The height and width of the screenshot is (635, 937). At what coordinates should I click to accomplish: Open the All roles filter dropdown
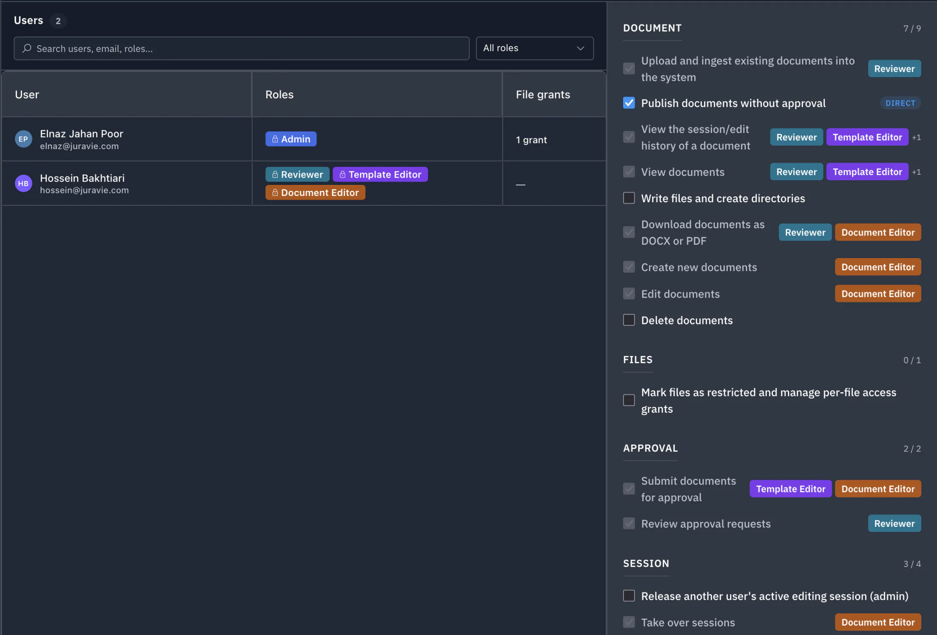tap(535, 48)
